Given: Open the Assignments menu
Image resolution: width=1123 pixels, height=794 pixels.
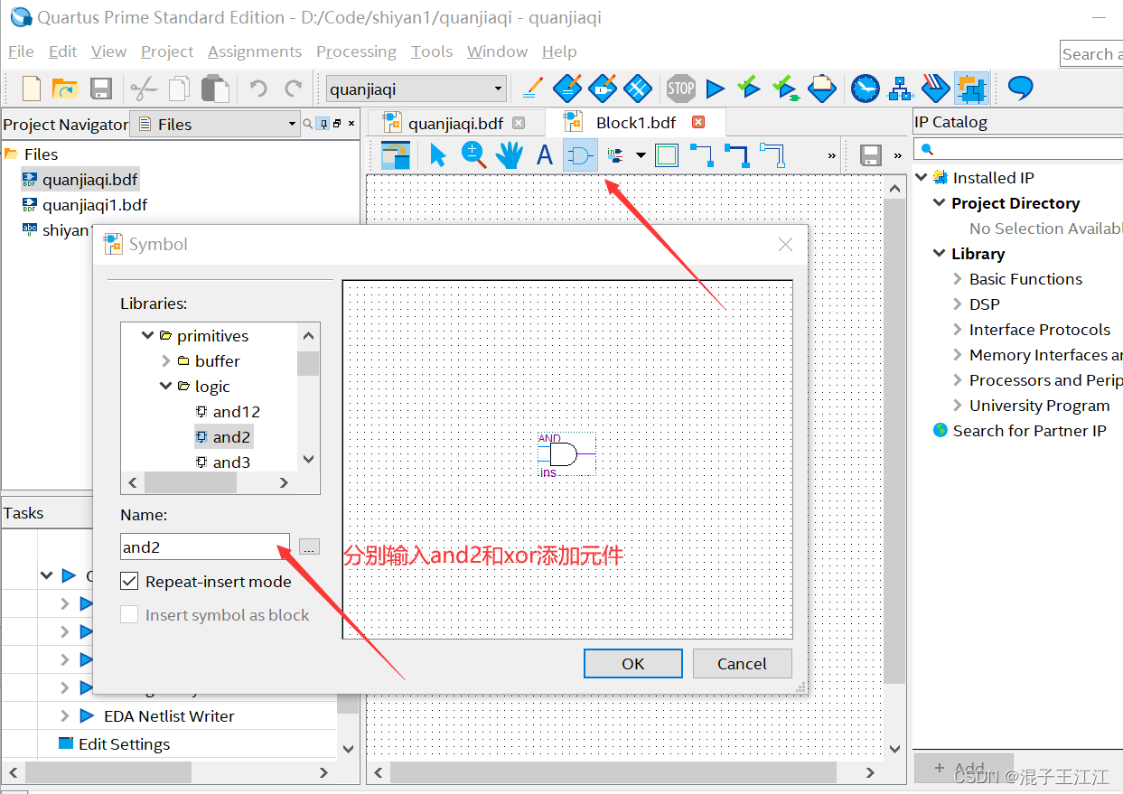Looking at the screenshot, I should [255, 51].
